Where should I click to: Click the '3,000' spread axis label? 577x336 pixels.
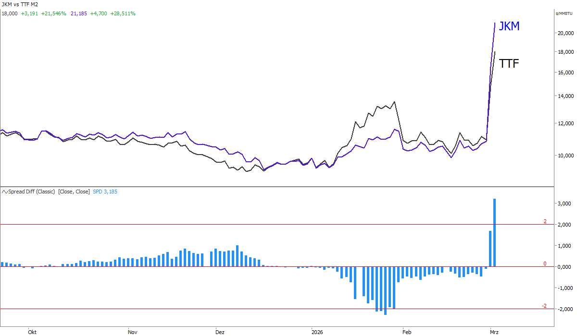click(x=564, y=204)
